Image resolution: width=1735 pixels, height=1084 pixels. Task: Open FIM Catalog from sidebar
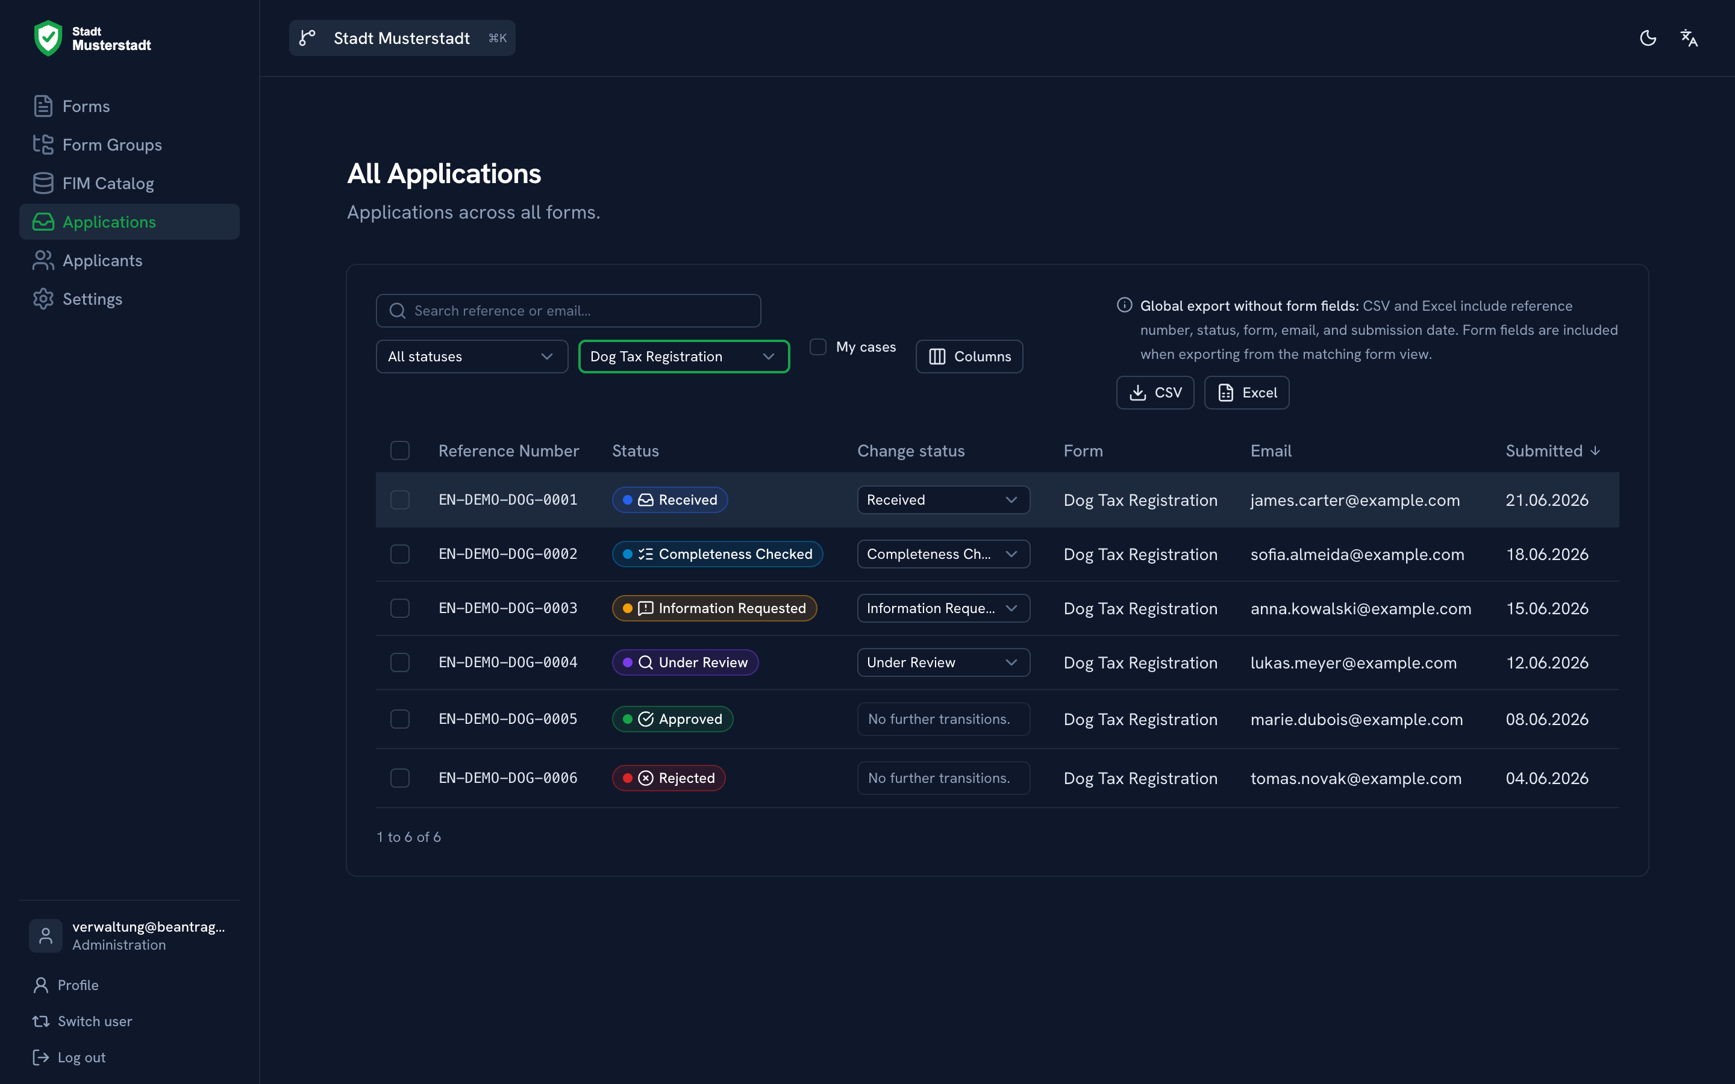coord(129,184)
